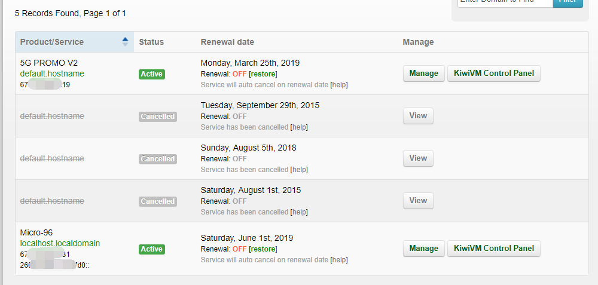Screen dimensions: 598x285
Task: Click the Status column header
Action: (151, 42)
